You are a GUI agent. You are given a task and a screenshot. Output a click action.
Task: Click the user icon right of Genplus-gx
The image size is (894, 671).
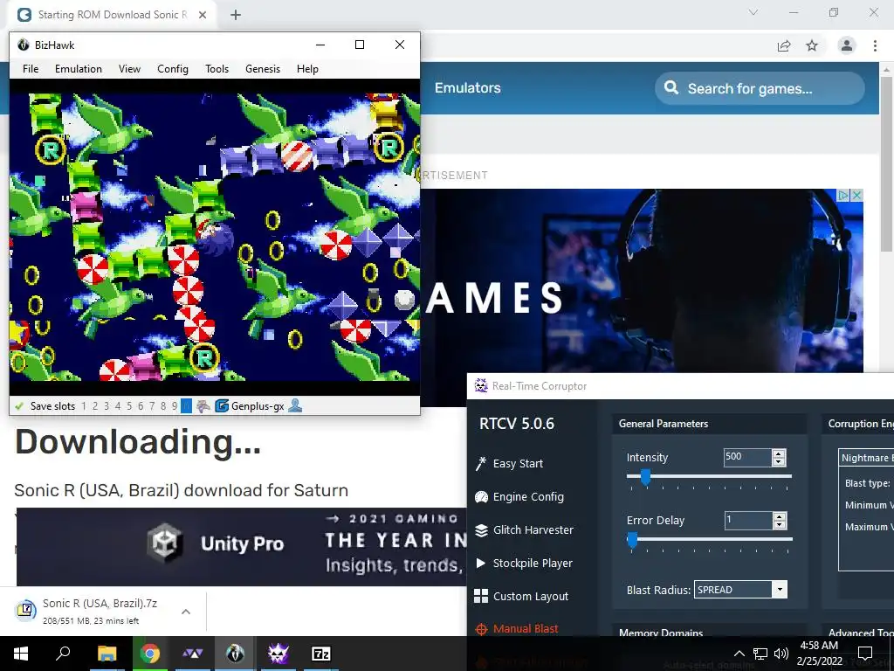point(295,405)
